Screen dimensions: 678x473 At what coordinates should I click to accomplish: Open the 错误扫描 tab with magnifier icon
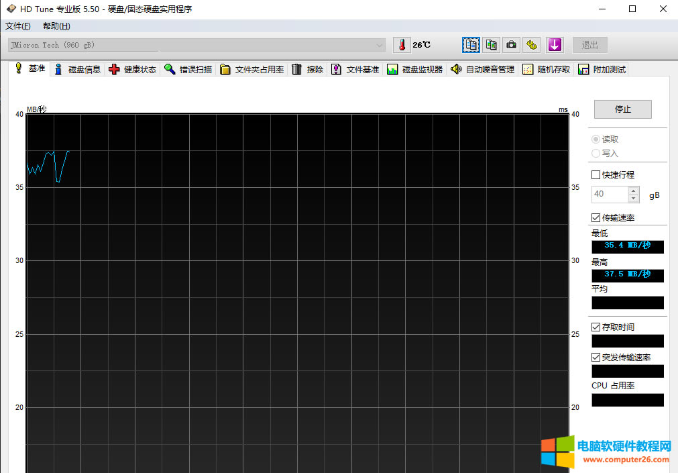tap(188, 70)
